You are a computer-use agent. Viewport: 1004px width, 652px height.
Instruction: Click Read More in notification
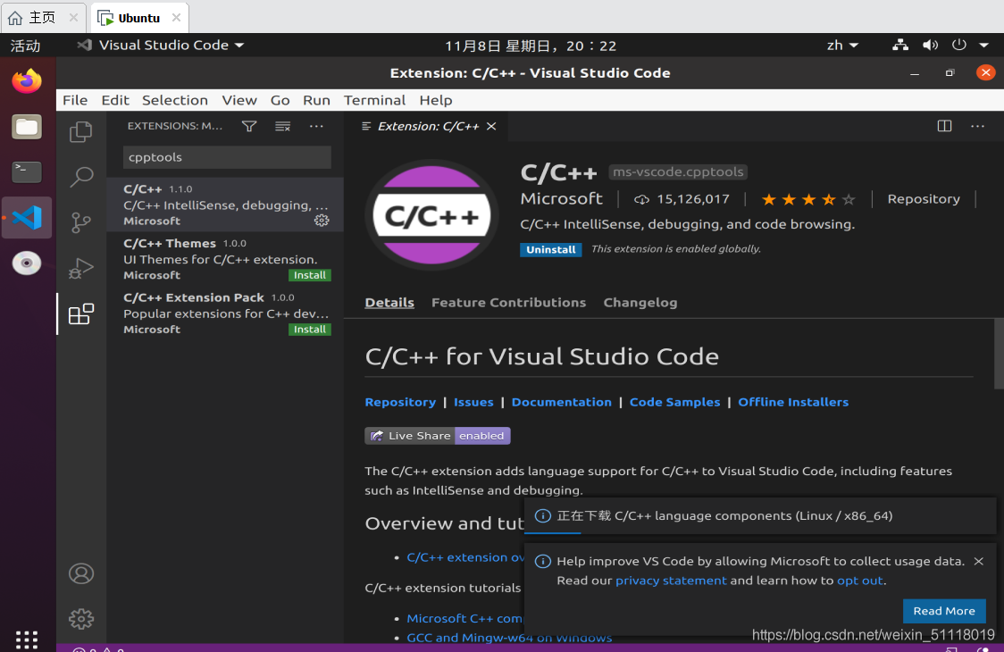point(944,611)
